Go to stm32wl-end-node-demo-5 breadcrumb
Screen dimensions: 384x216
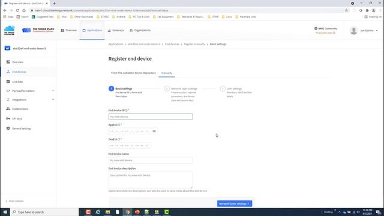(x=144, y=44)
